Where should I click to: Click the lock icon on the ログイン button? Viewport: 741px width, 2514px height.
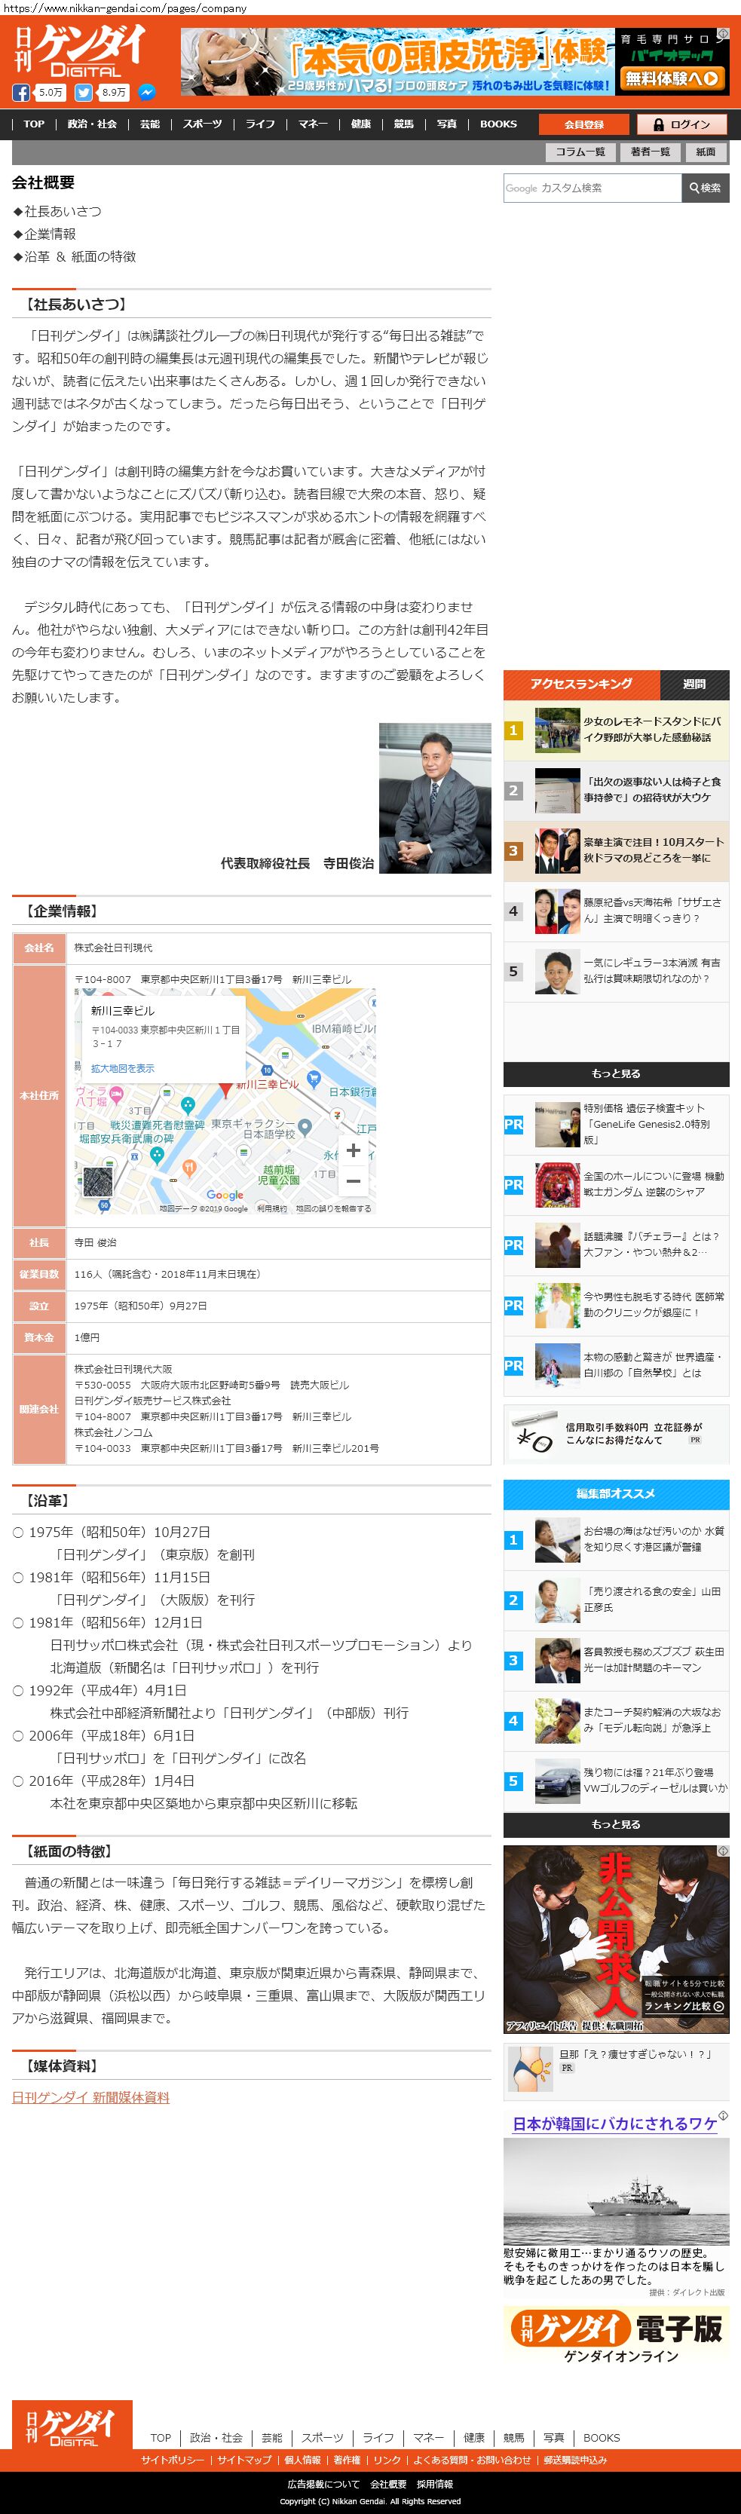(x=659, y=125)
